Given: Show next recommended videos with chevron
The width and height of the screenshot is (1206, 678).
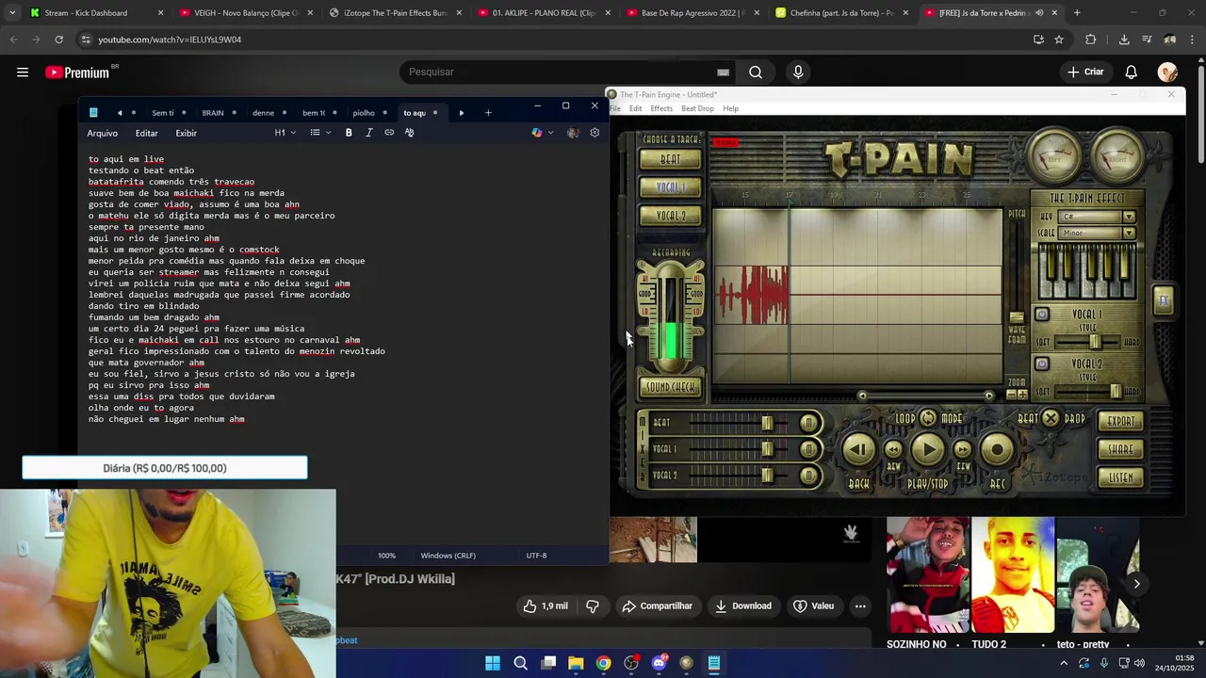Looking at the screenshot, I should pos(1136,584).
